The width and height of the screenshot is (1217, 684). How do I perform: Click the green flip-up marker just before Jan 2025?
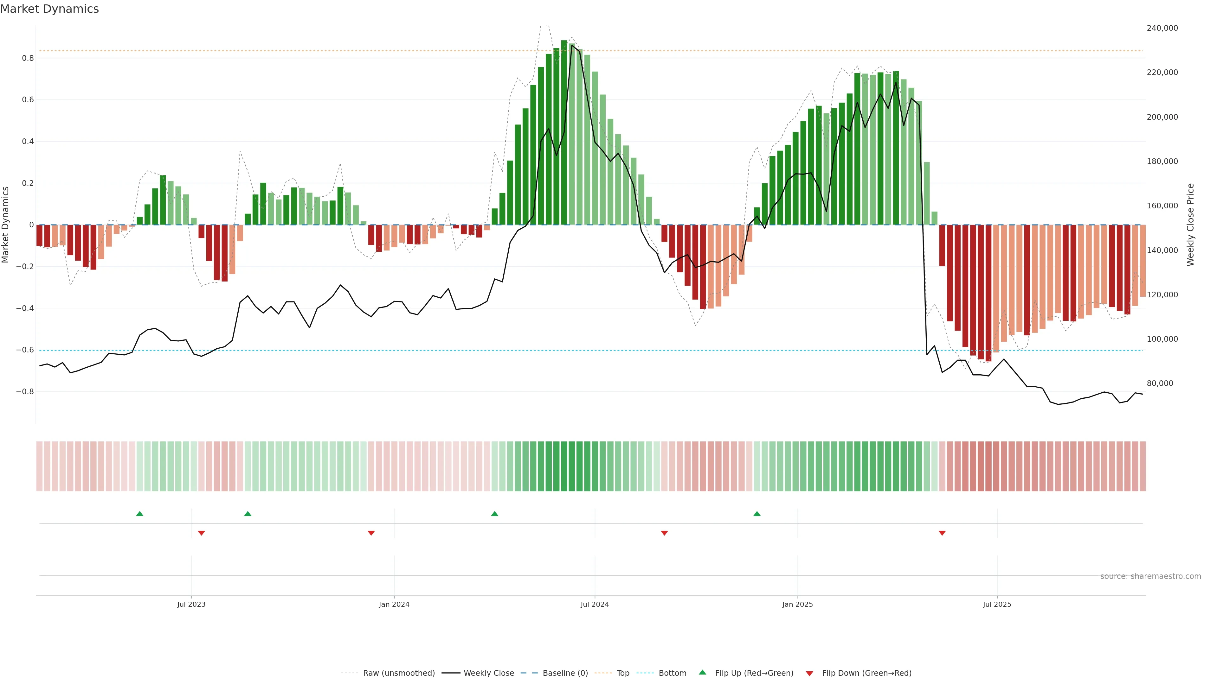pyautogui.click(x=757, y=514)
